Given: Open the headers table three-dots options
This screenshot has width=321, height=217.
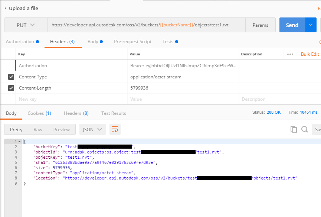Looking at the screenshot, I should tap(290, 54).
